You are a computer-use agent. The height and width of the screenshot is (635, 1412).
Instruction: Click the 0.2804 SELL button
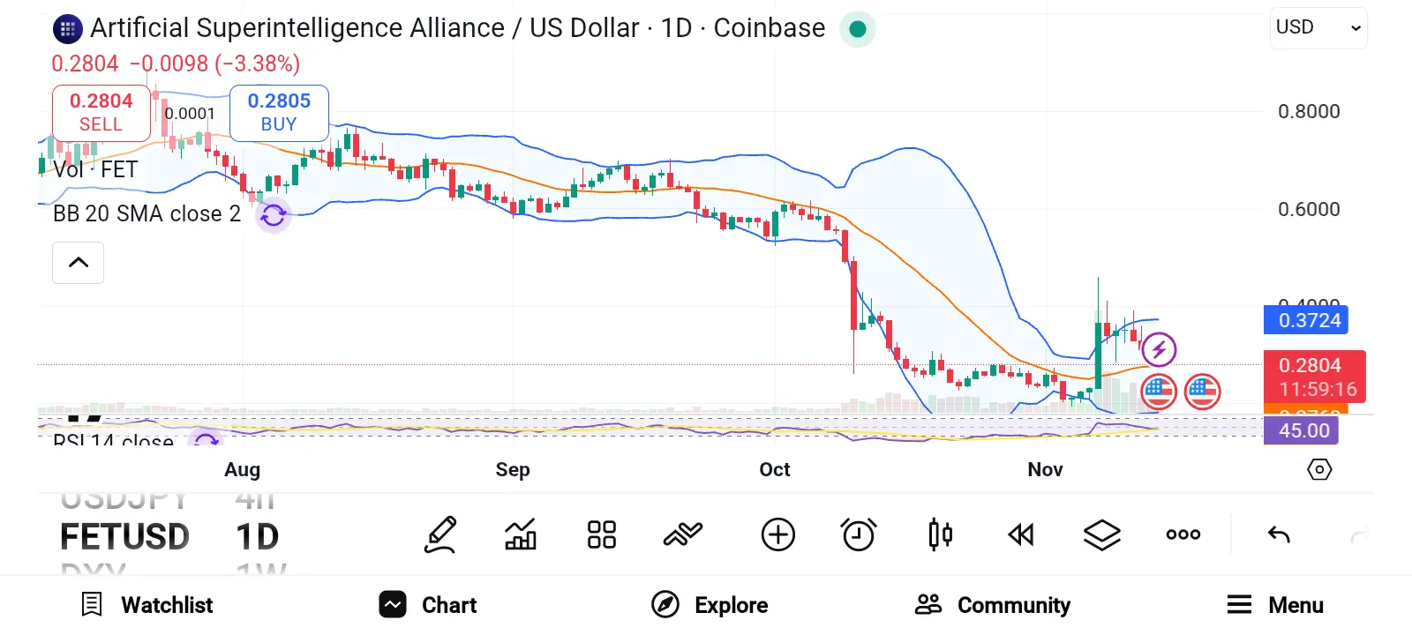(x=101, y=113)
